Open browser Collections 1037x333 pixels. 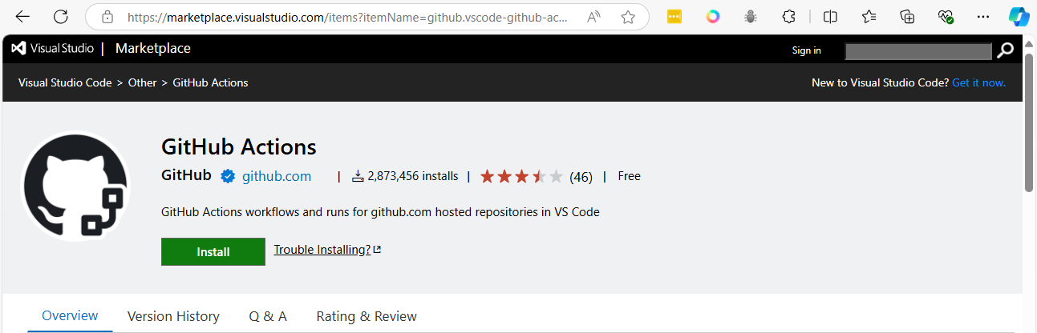[x=907, y=17]
